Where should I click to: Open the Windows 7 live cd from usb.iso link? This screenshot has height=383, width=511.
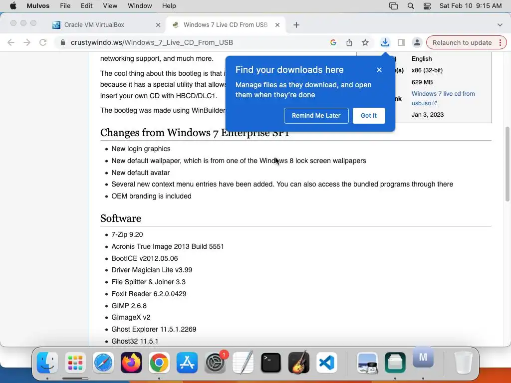click(x=443, y=98)
